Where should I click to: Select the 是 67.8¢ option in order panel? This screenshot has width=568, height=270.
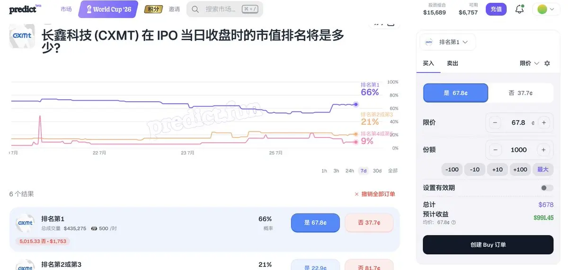click(455, 93)
